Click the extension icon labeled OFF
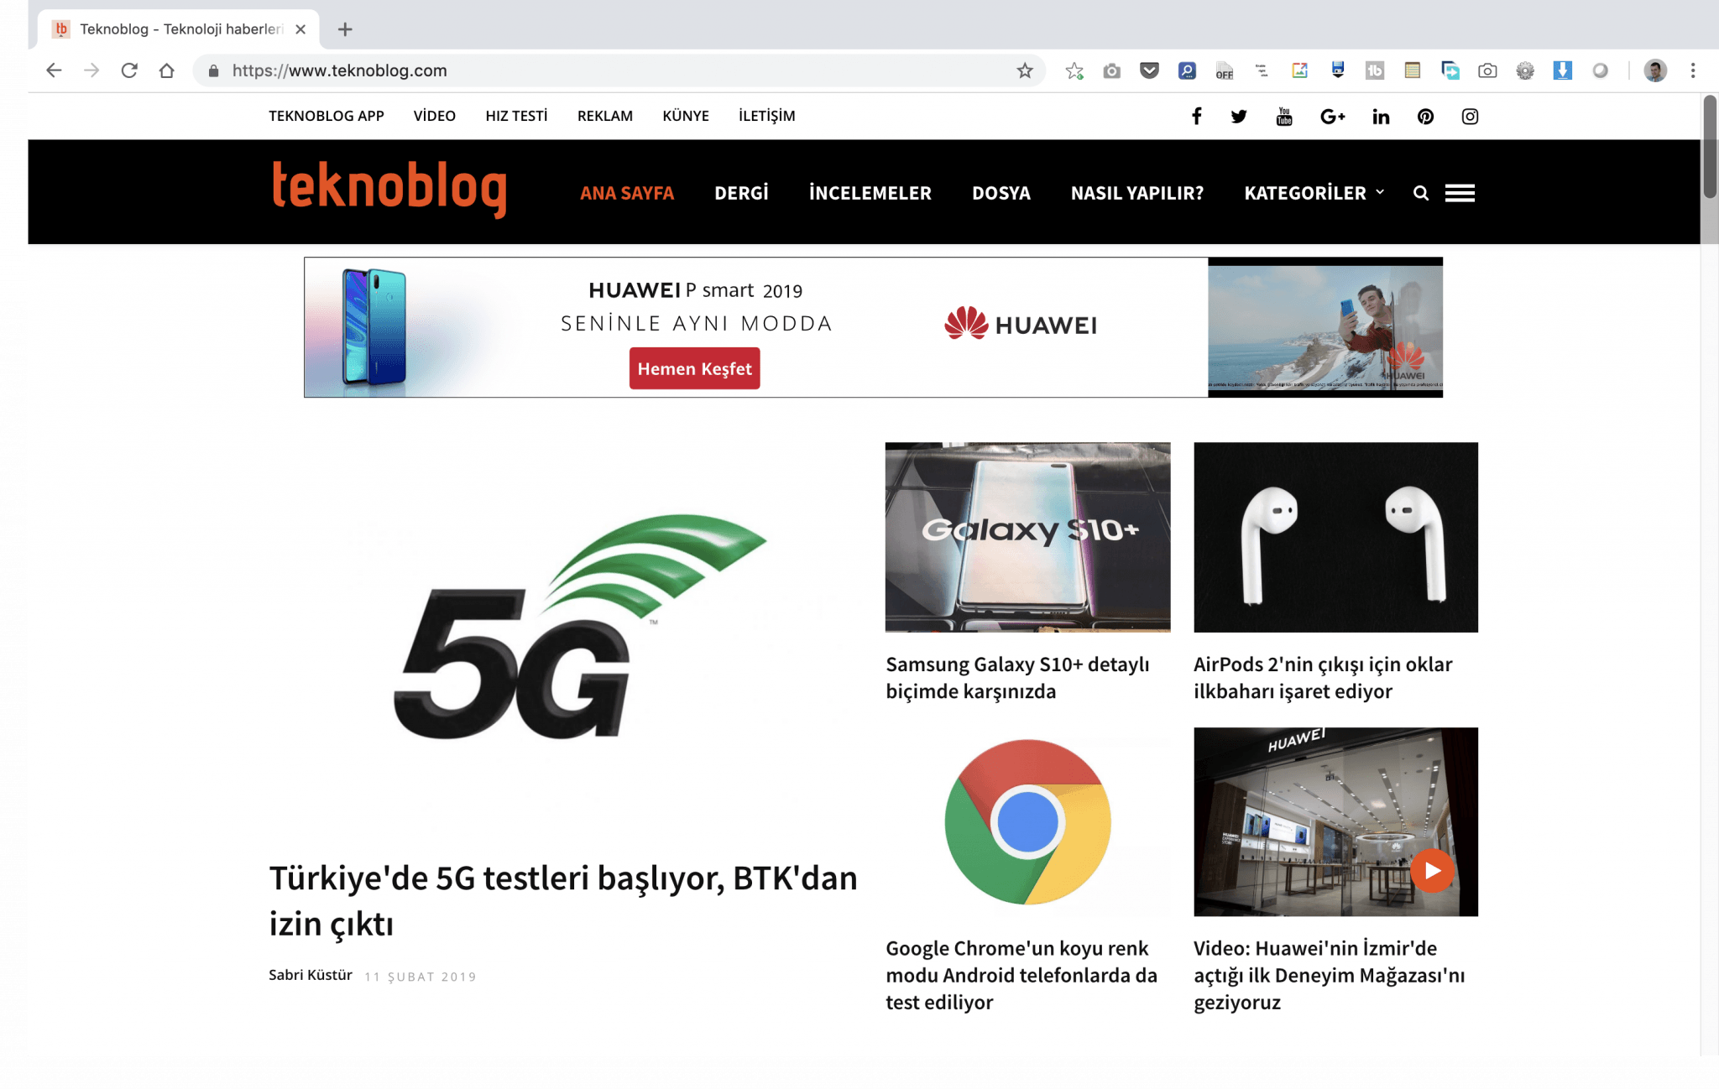The height and width of the screenshot is (1089, 1719). coord(1225,70)
